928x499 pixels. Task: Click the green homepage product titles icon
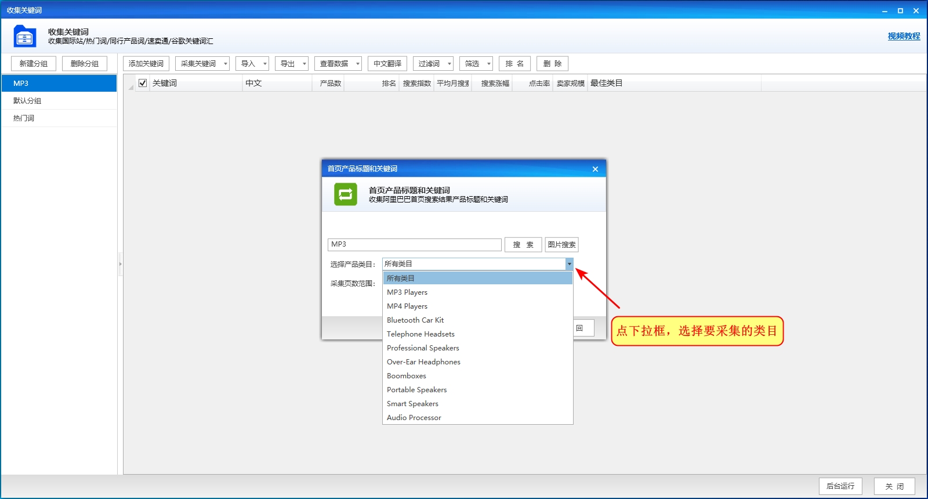pyautogui.click(x=346, y=194)
